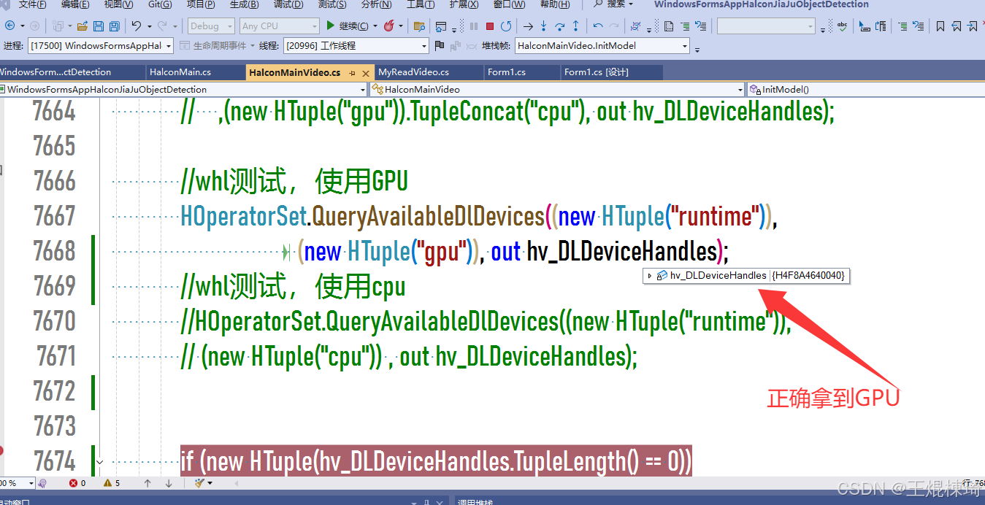Click the code cleanup broom icon
This screenshot has width=985, height=505.
tap(199, 483)
